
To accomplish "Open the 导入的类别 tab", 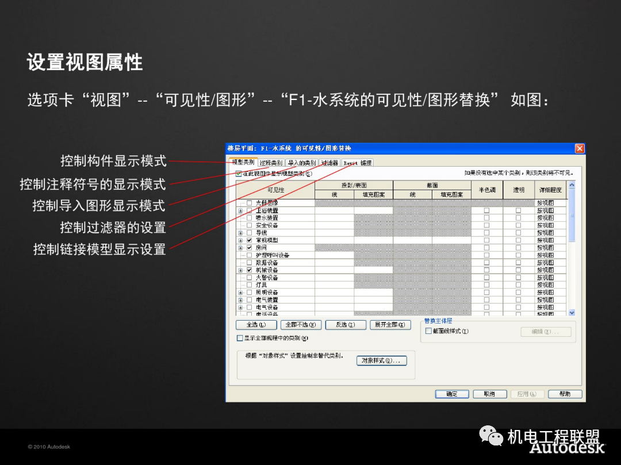I will pyautogui.click(x=302, y=163).
